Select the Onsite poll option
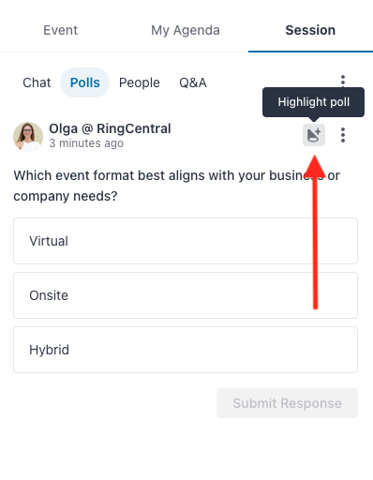 (x=186, y=295)
